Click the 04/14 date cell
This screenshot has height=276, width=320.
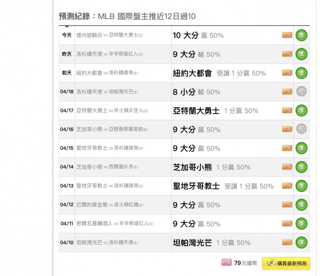[67, 167]
